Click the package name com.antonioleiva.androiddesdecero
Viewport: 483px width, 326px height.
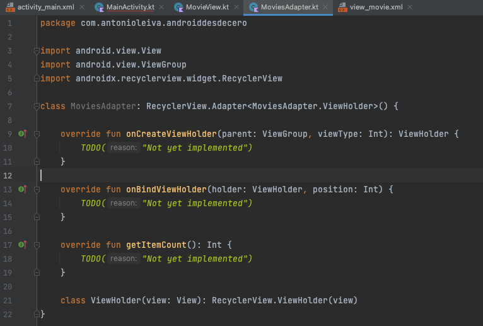click(x=163, y=23)
